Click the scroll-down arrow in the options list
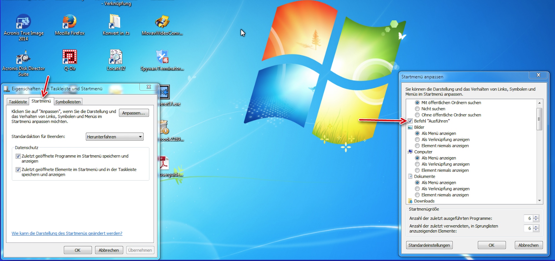Screen dimensions: 555x261 (539, 201)
